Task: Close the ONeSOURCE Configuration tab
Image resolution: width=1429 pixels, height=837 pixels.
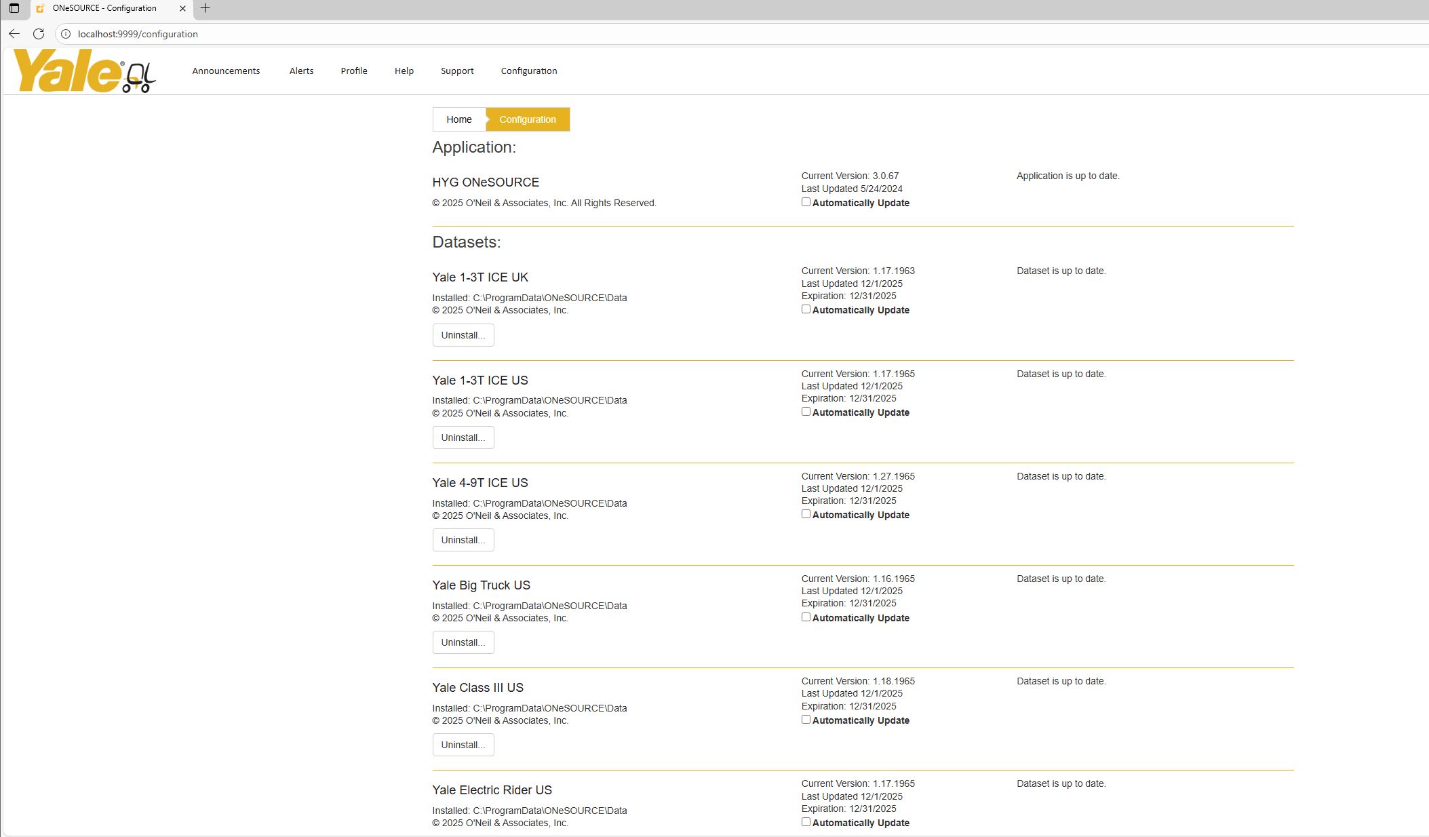Action: 182,8
